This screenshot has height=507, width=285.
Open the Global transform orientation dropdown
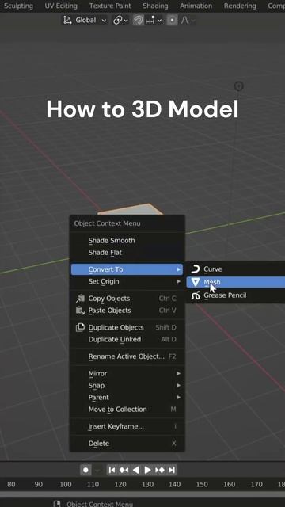coord(85,21)
